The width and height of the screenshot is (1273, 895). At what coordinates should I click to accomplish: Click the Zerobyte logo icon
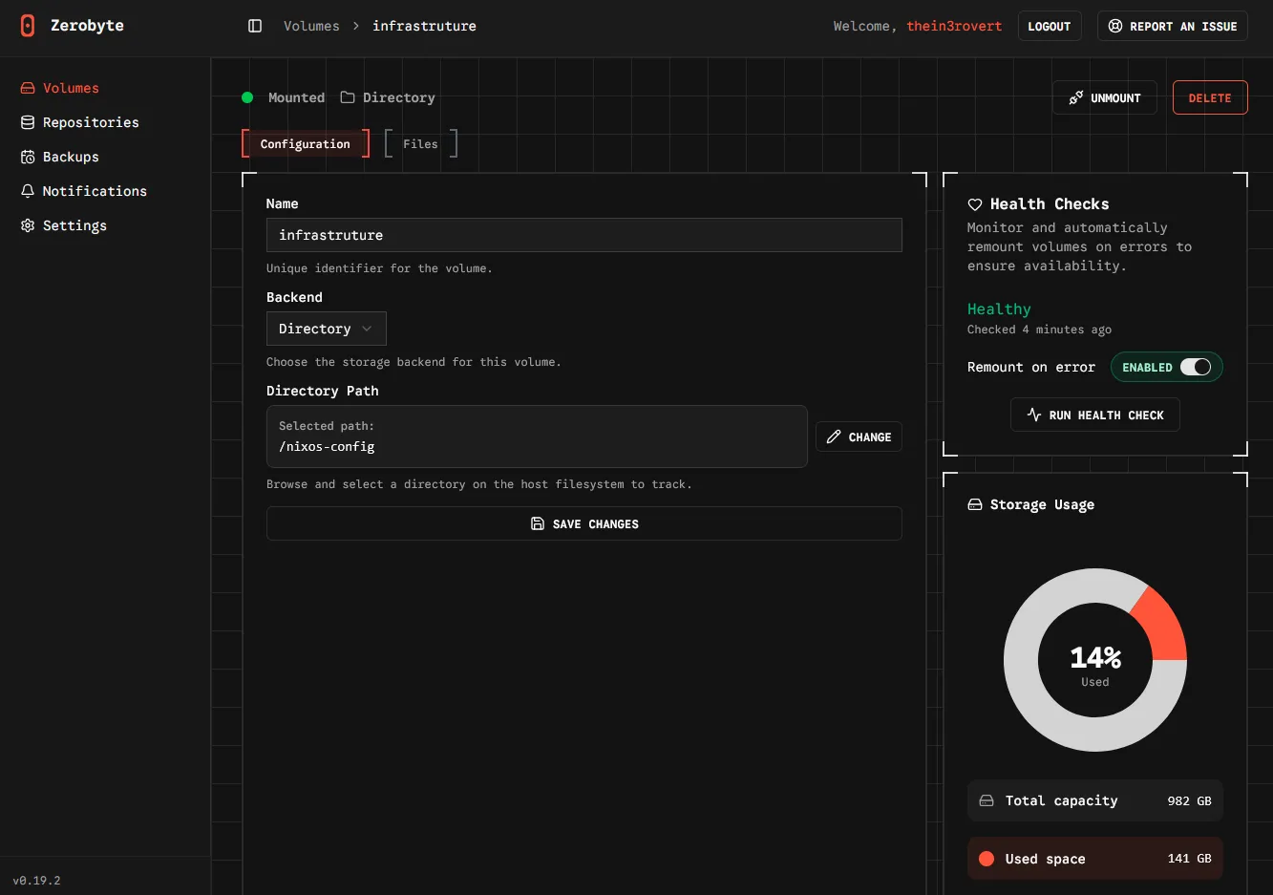[28, 26]
